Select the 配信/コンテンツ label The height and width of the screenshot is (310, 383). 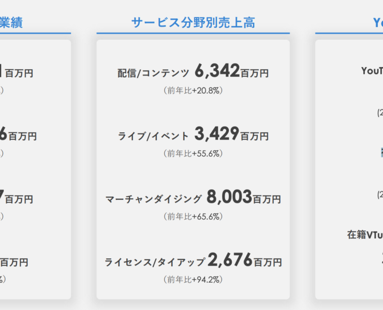tap(153, 73)
